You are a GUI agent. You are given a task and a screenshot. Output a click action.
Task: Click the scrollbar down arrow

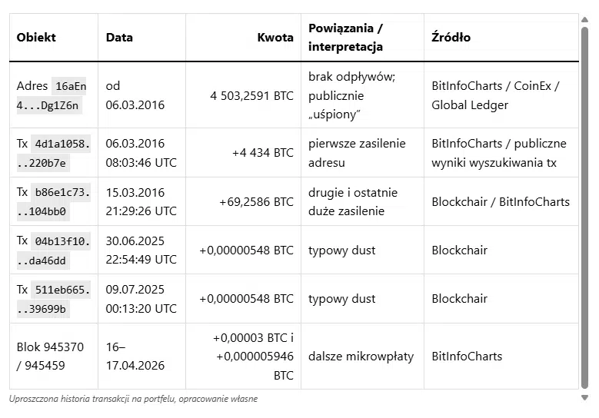pos(584,397)
